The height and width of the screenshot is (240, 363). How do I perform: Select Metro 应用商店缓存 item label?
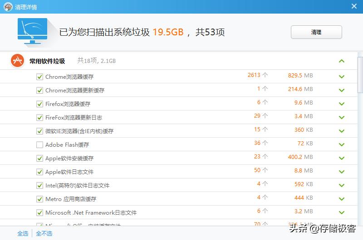point(71,199)
